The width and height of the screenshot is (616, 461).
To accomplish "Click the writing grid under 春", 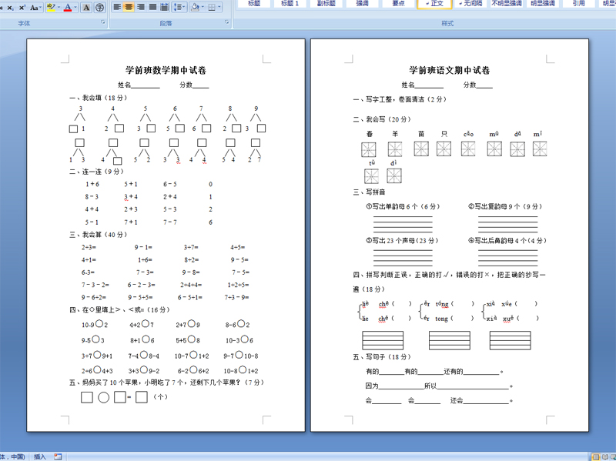I will click(369, 149).
